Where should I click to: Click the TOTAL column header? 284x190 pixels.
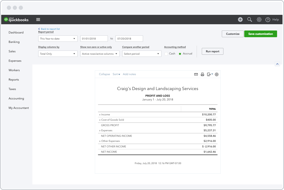click(212, 109)
